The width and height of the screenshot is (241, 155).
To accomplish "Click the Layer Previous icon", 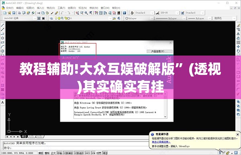I will click(x=119, y=19).
